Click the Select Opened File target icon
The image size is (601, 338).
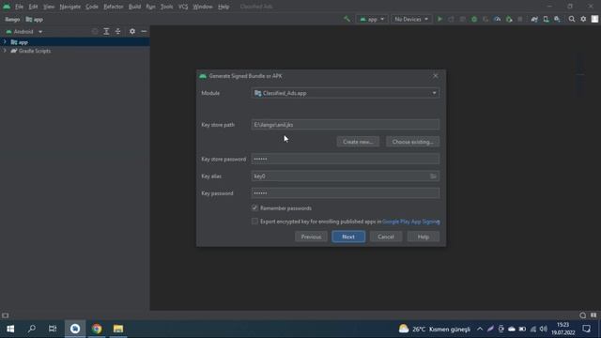95,31
